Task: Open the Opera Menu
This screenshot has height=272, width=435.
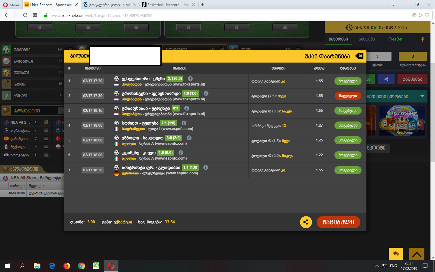Action: pos(11,5)
